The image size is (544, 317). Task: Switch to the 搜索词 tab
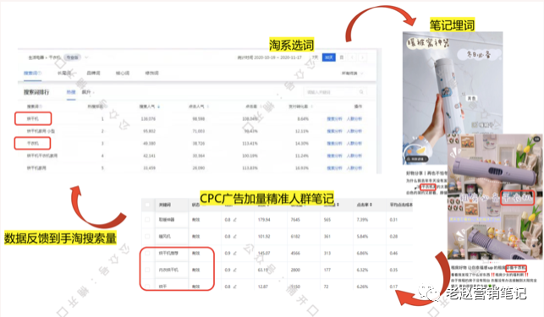(x=33, y=73)
